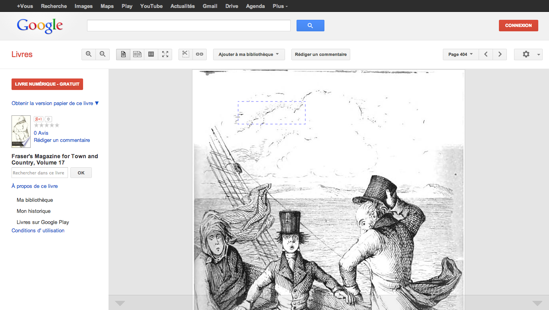
Task: Open Drive in the top bar
Action: [x=232, y=6]
